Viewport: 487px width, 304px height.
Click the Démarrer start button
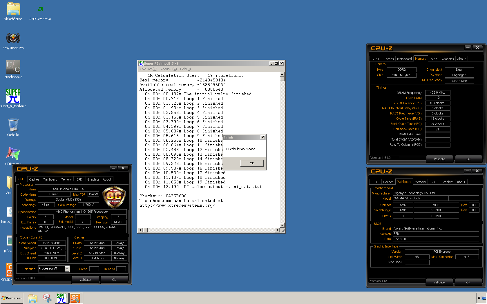click(12, 298)
